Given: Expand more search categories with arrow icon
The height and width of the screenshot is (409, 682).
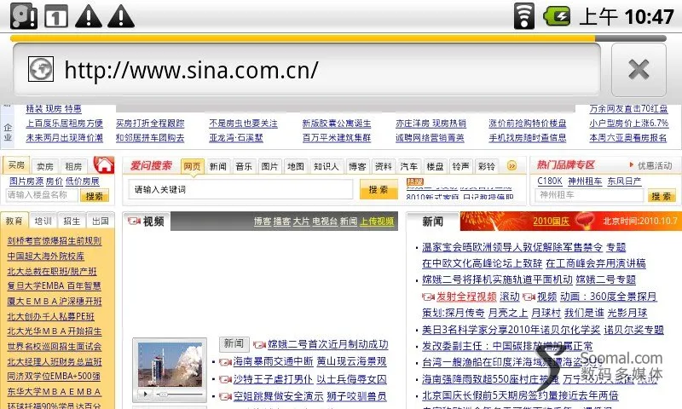Looking at the screenshot, I should [x=512, y=165].
